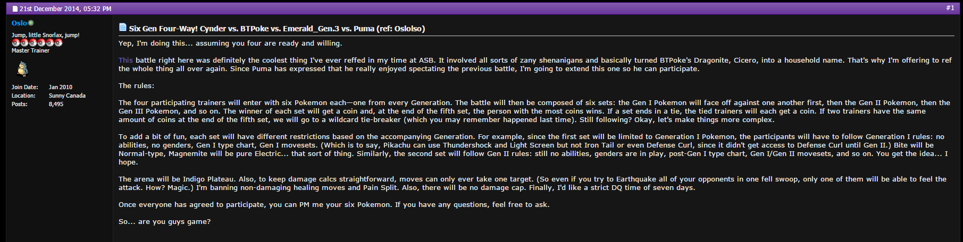The image size is (963, 242).
Task: Click the fifth Pokeball rank icon
Action: coord(50,42)
